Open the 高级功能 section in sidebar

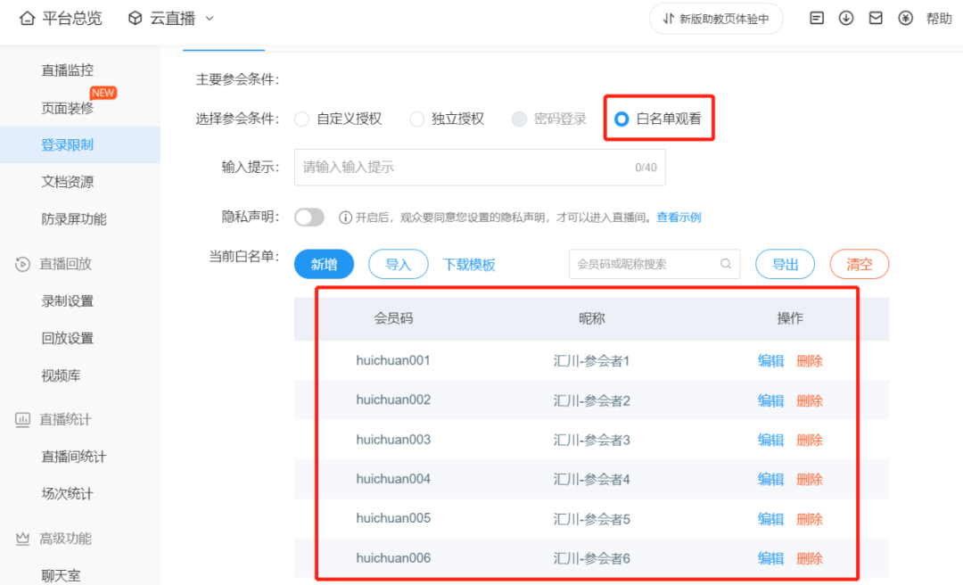tap(53, 538)
